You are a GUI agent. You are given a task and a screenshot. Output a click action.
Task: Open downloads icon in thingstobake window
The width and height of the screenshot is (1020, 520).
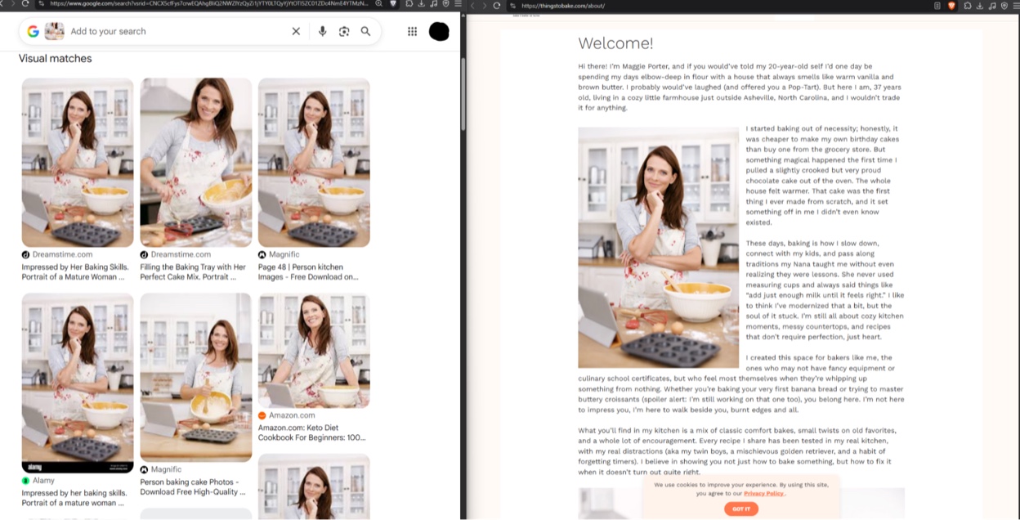979,5
